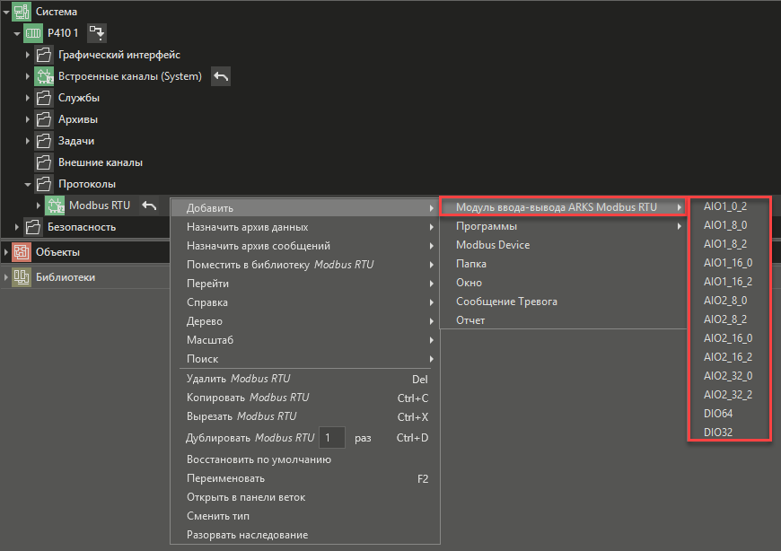Click Удалить Modbus RTU
This screenshot has width=781, height=551.
[x=305, y=379]
